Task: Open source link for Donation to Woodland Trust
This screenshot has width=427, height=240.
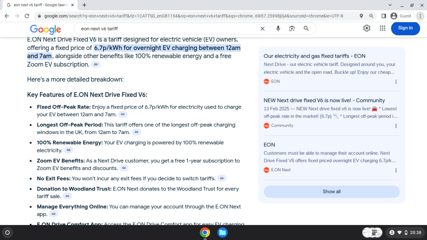Action: click(x=67, y=196)
